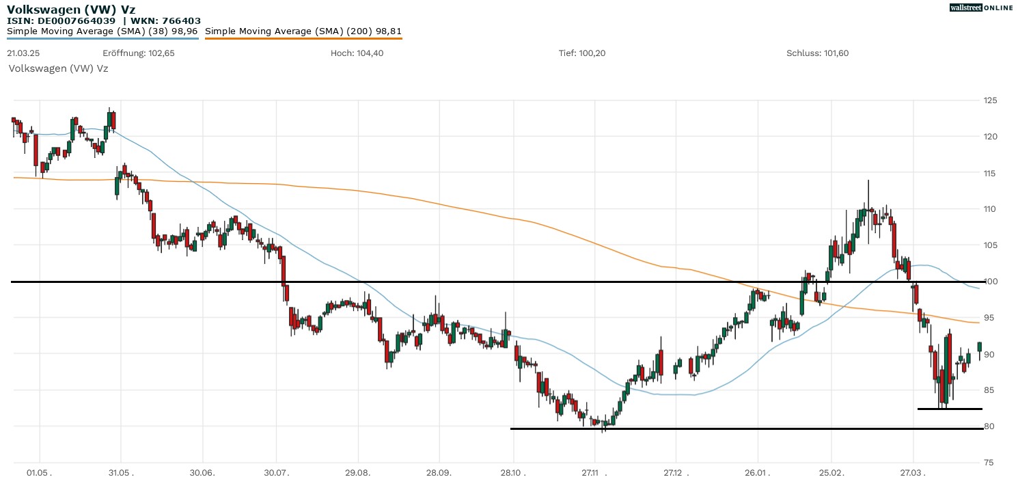Click the 01.05. date on the x-axis

39,472
